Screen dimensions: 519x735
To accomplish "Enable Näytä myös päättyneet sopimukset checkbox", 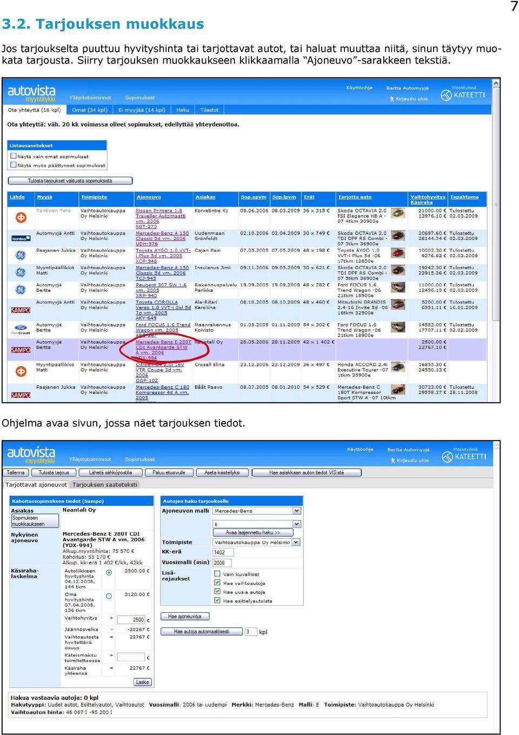I will [14, 165].
